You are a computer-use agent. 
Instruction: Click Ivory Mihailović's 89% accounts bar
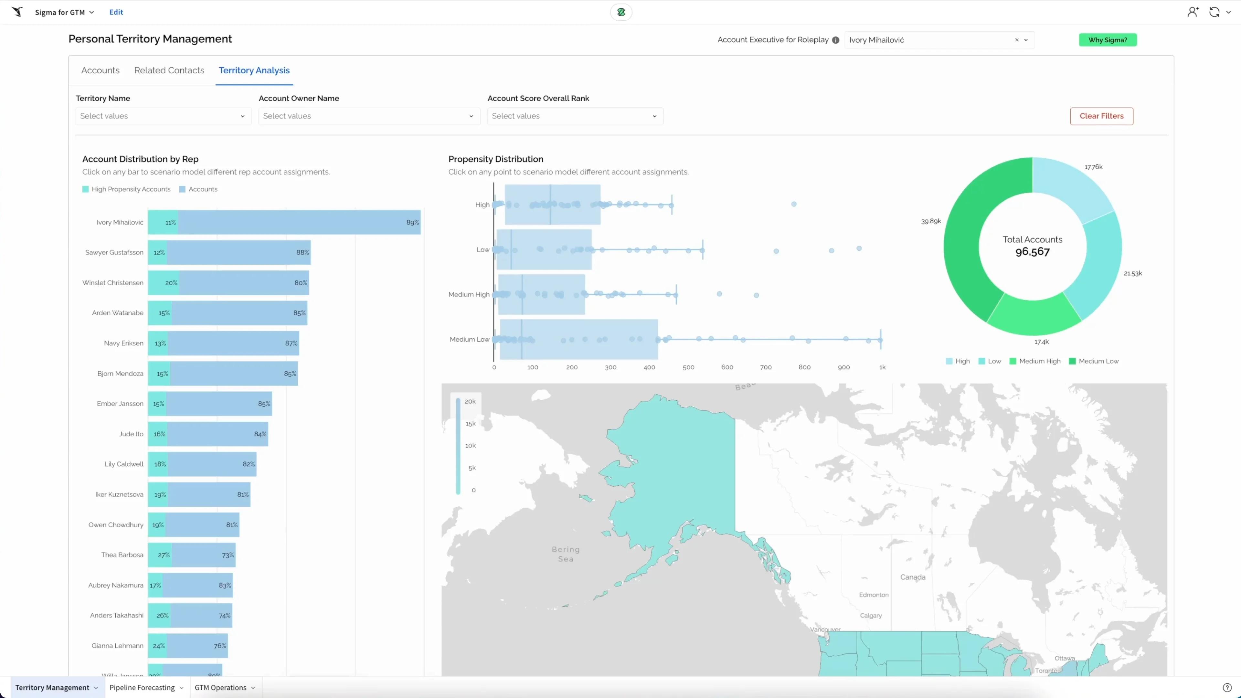click(299, 223)
